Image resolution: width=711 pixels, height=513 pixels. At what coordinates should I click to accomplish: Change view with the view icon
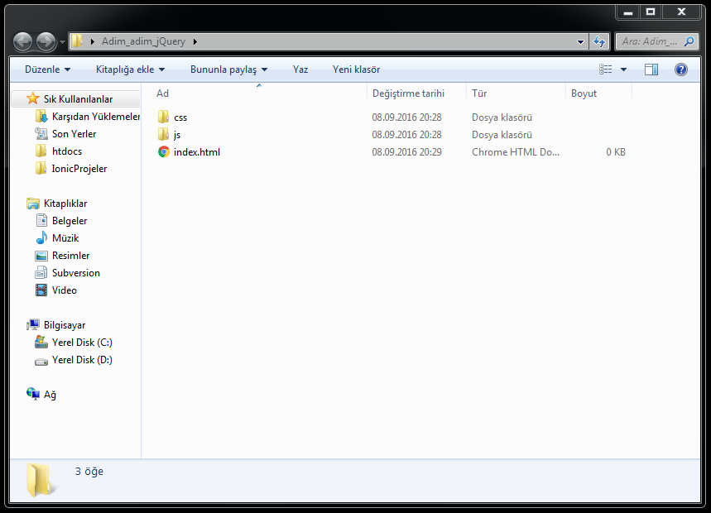605,70
